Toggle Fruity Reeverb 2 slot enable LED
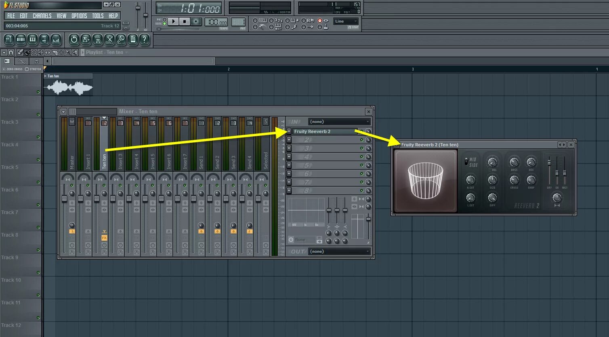 pyautogui.click(x=361, y=132)
